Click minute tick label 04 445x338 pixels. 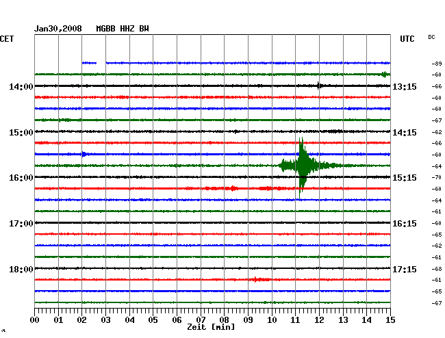pos(129,320)
